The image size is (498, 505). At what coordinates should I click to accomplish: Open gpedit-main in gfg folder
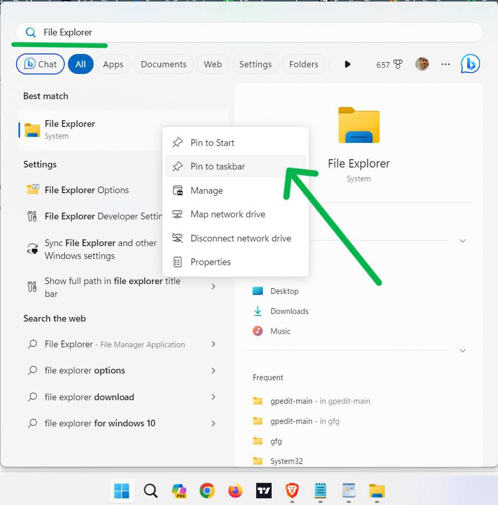pyautogui.click(x=296, y=421)
